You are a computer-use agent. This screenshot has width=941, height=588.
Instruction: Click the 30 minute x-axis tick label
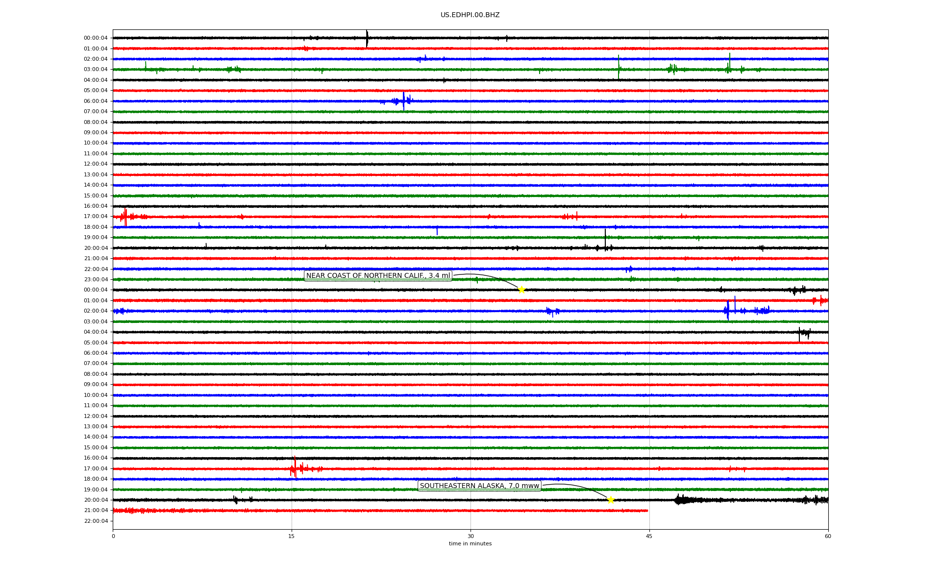[470, 536]
